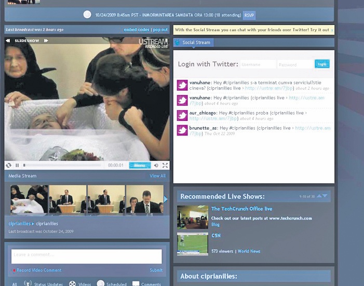Select the Videos filter tab

(x=73, y=283)
